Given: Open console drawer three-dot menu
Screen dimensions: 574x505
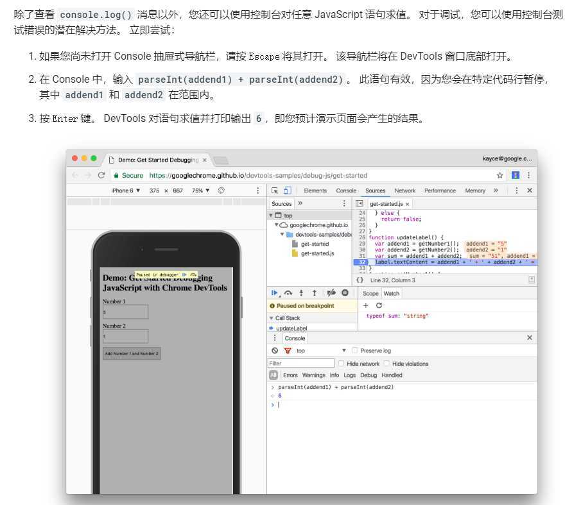Looking at the screenshot, I should 275,338.
